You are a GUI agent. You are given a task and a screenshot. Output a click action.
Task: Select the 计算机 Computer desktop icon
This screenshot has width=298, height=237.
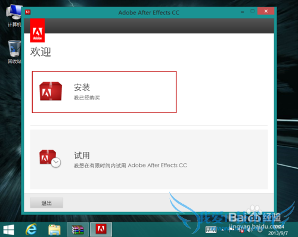(x=14, y=16)
